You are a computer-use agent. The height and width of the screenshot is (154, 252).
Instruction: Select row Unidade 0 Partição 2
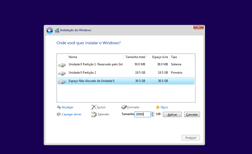[126, 73]
